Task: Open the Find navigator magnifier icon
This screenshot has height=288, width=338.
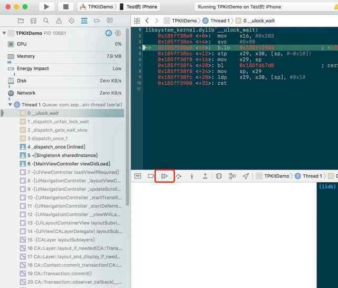Action: [46, 21]
